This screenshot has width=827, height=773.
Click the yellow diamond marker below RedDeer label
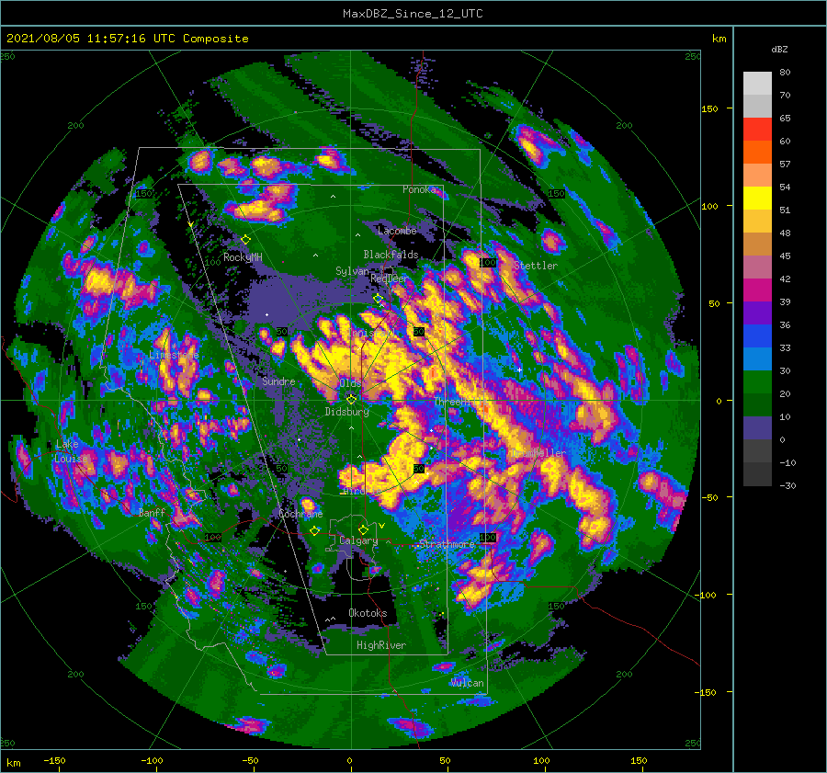(x=378, y=299)
